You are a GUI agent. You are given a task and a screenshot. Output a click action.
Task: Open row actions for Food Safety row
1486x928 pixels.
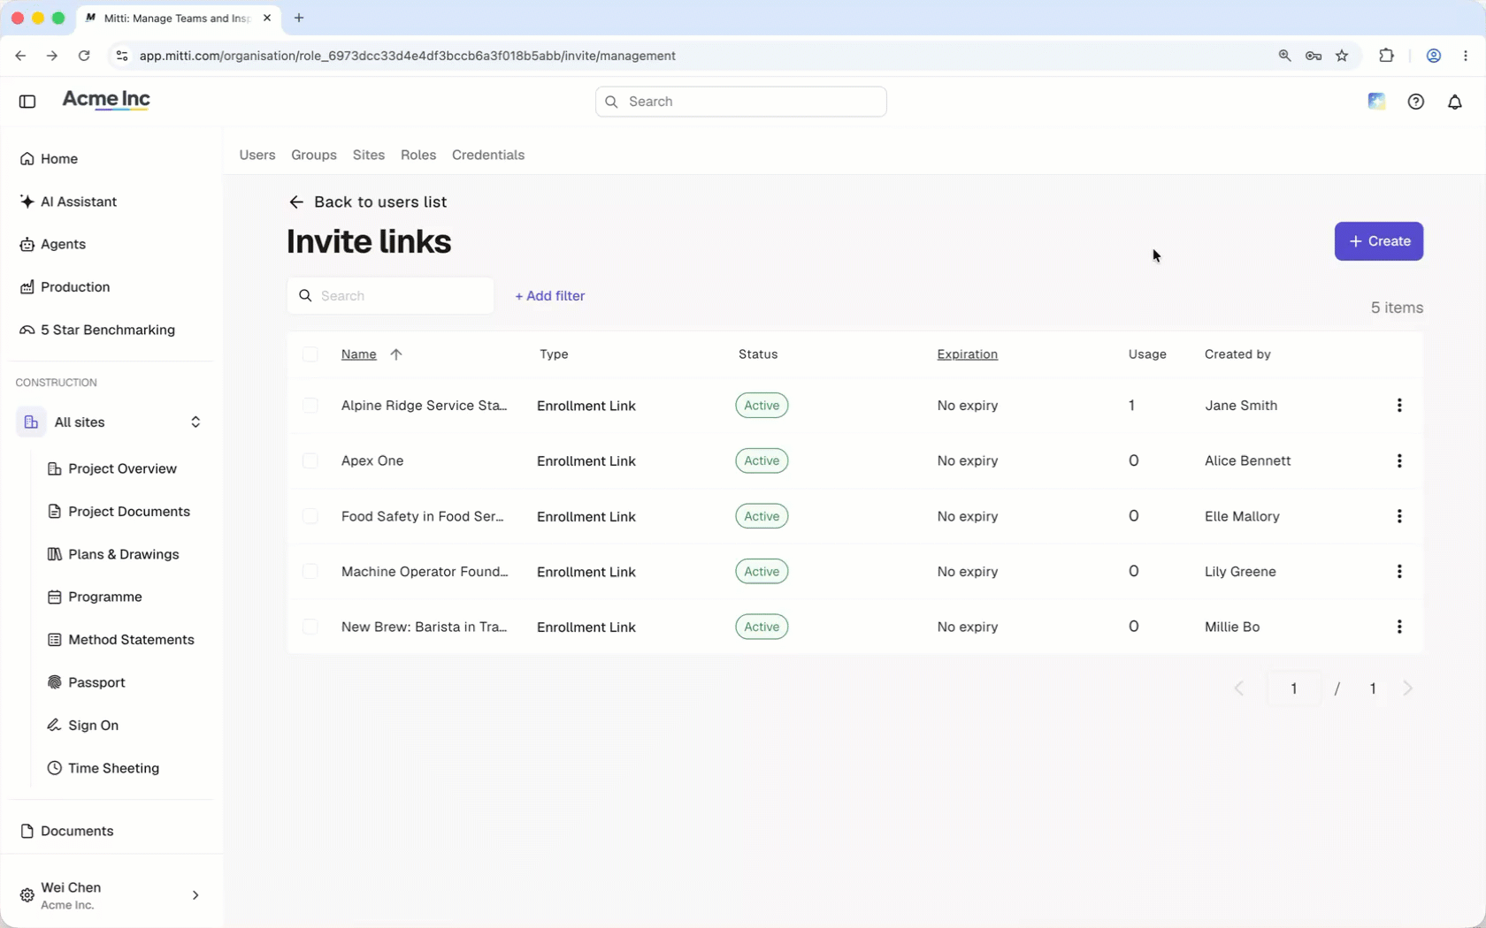pyautogui.click(x=1399, y=516)
